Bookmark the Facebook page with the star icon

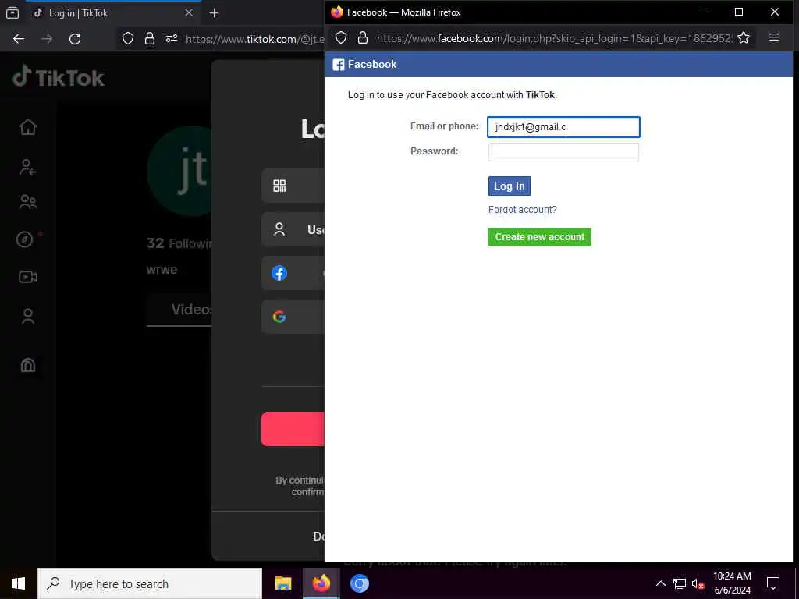tap(744, 37)
